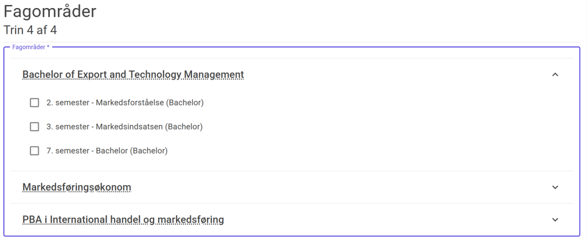This screenshot has width=587, height=244.
Task: Collapse Bachelor of Export section chevron
Action: (x=554, y=74)
